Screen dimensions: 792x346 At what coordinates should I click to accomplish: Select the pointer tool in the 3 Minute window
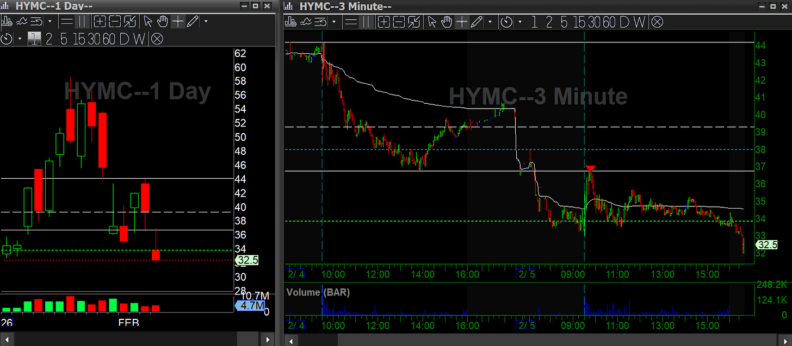click(432, 22)
